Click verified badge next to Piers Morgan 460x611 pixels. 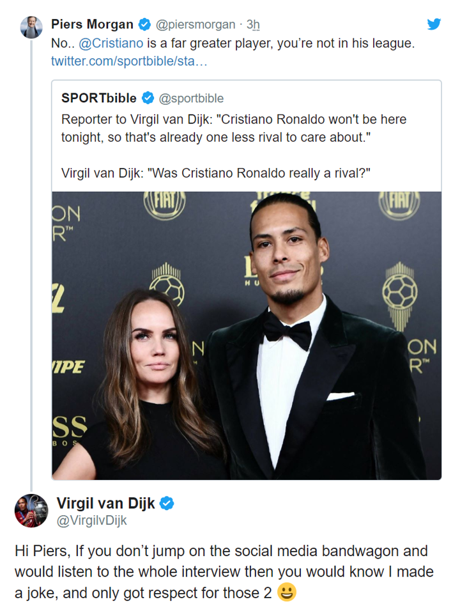tap(145, 26)
